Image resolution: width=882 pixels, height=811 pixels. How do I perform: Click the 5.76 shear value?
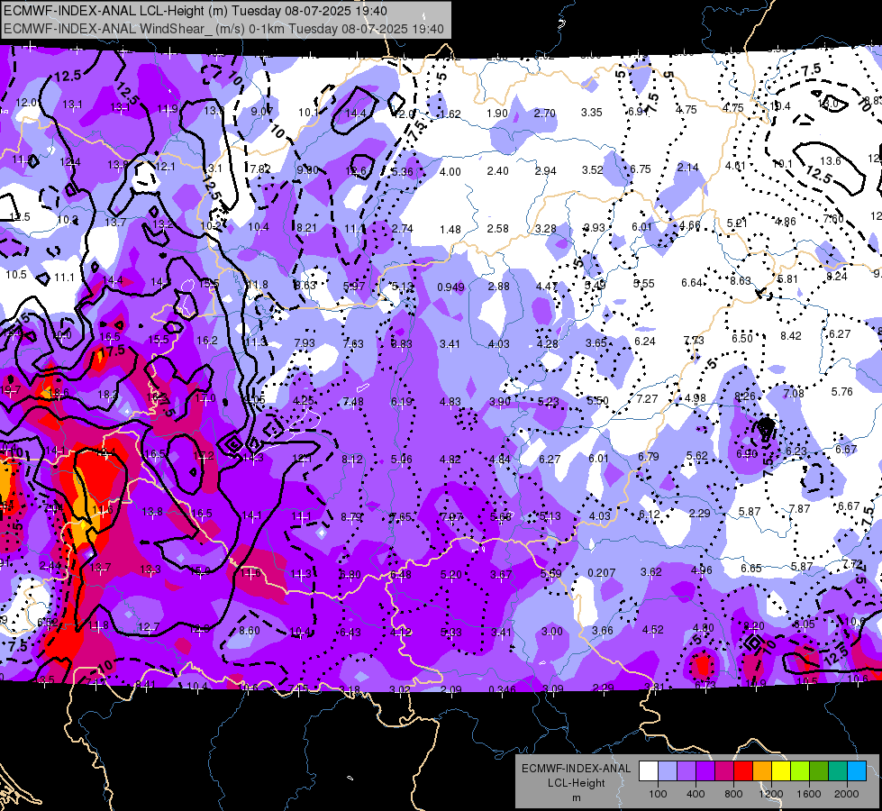(842, 392)
